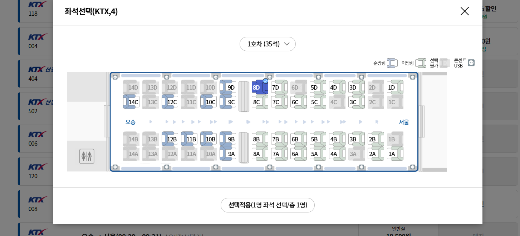Select seat 10C
The image size is (520, 236).
[209, 102]
